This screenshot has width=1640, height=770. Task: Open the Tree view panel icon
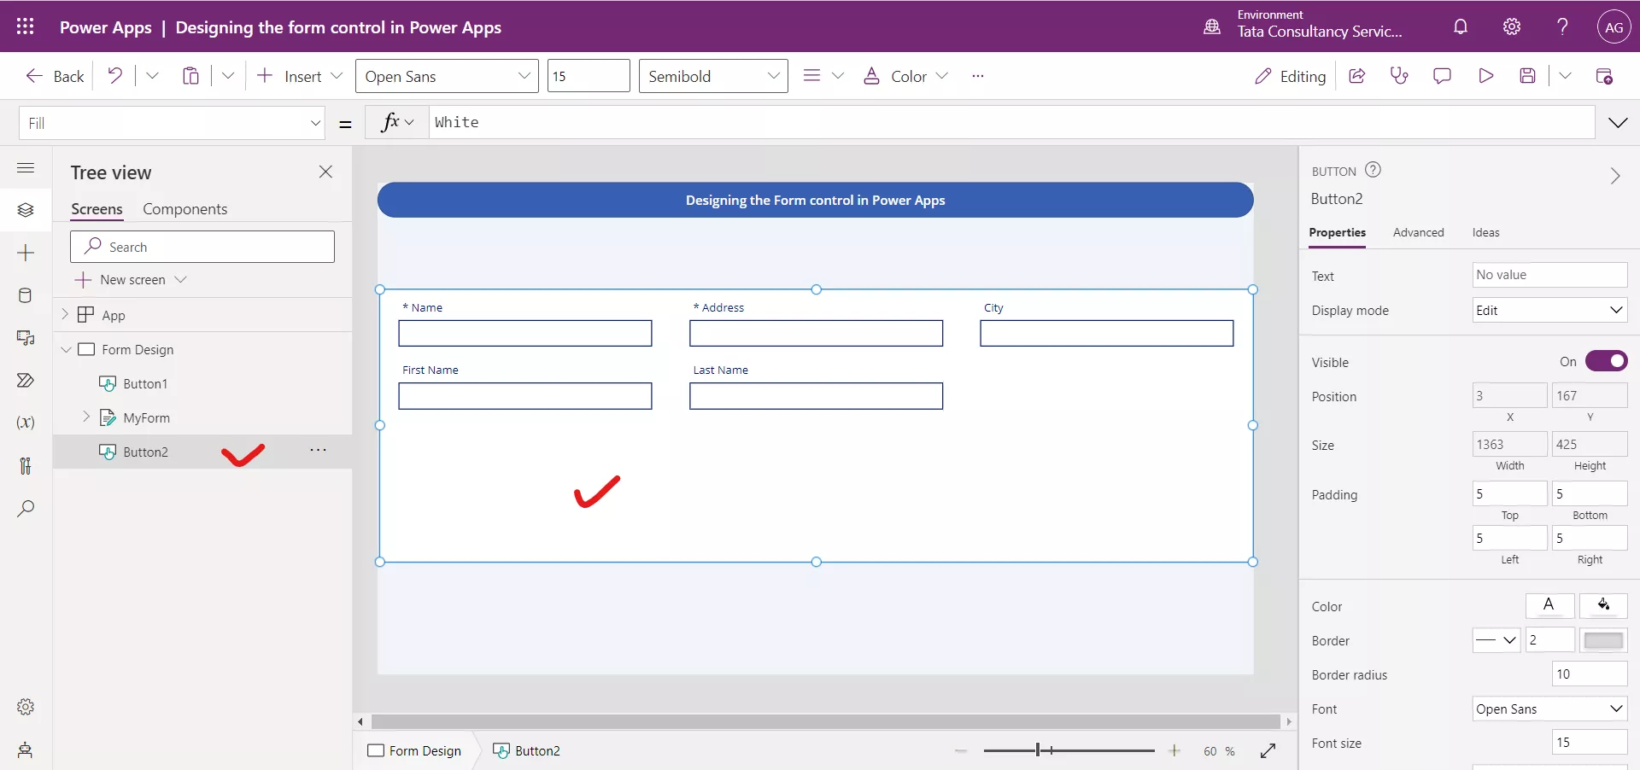point(26,210)
